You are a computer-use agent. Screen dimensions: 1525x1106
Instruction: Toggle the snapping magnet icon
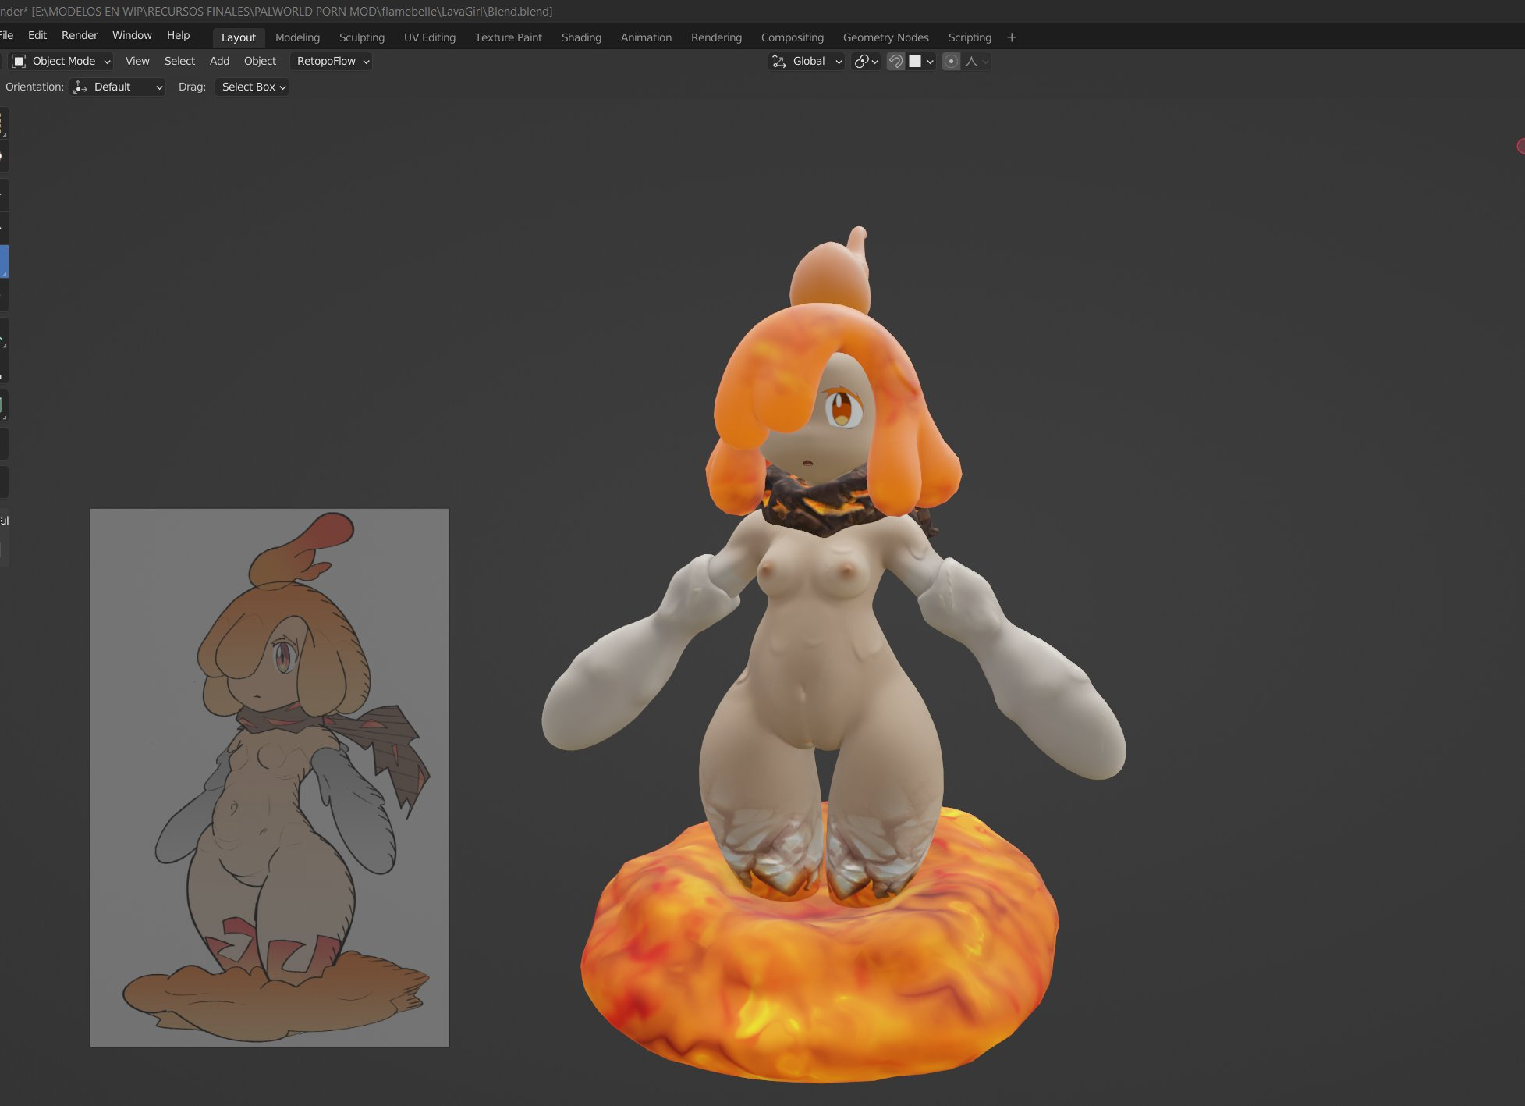895,62
